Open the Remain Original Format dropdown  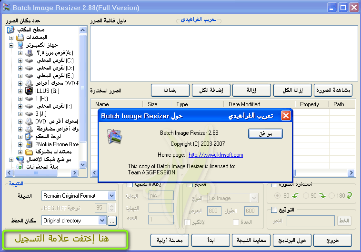click(x=111, y=196)
